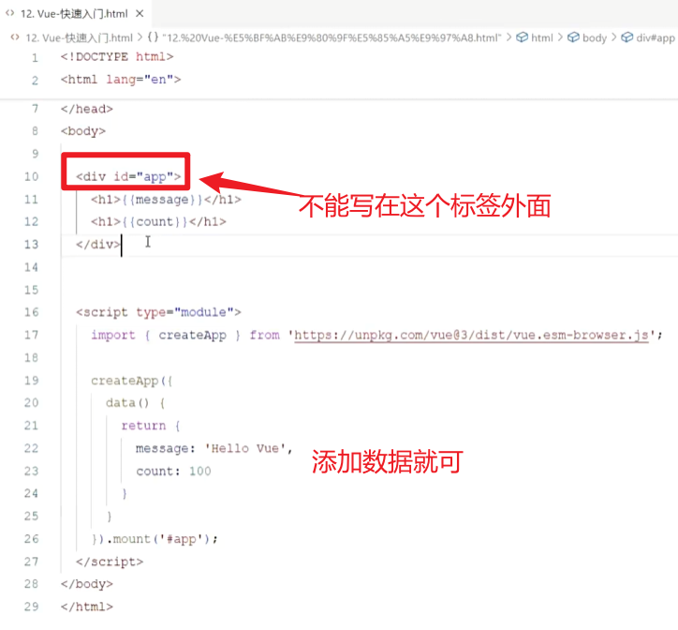Click the count: 100 value
The image size is (678, 630).
(x=199, y=471)
